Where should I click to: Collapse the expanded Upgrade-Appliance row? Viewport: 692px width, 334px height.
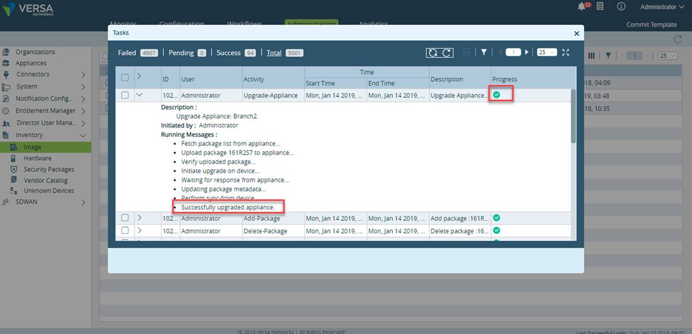click(x=140, y=95)
